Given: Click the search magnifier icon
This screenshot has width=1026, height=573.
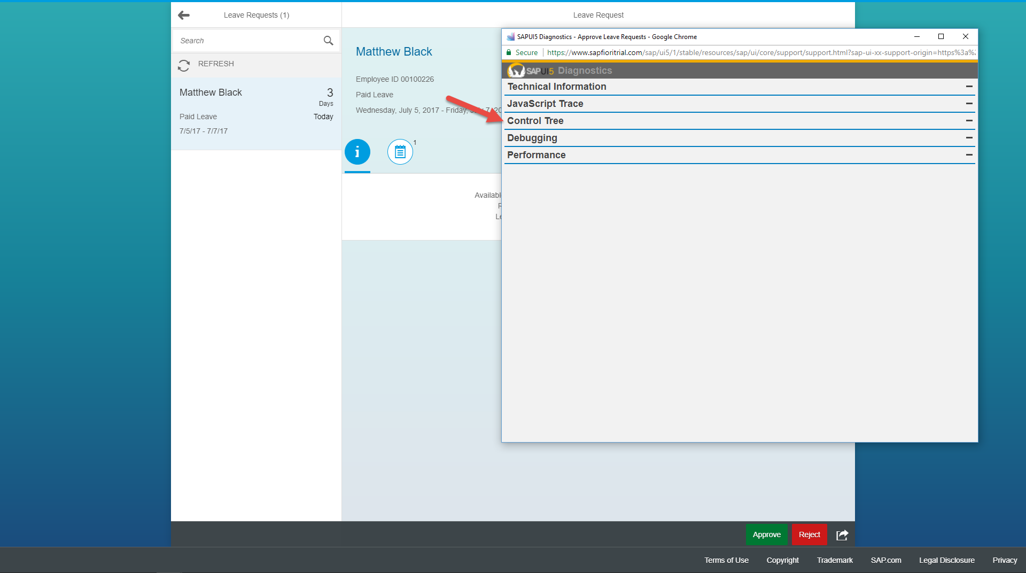Looking at the screenshot, I should (x=328, y=41).
